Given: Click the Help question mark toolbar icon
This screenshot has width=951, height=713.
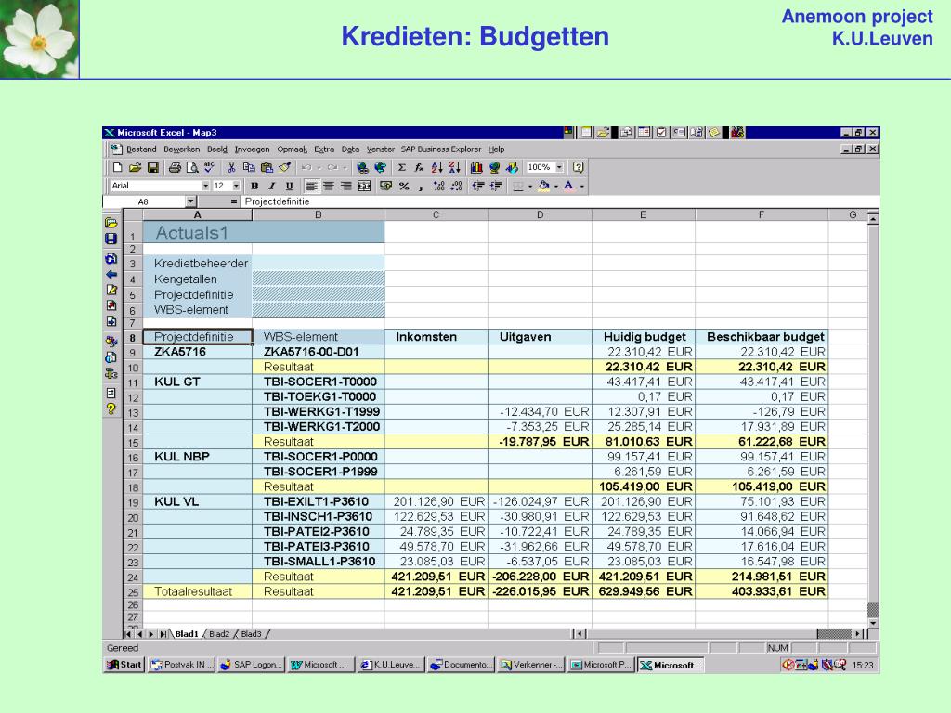Looking at the screenshot, I should pyautogui.click(x=578, y=167).
